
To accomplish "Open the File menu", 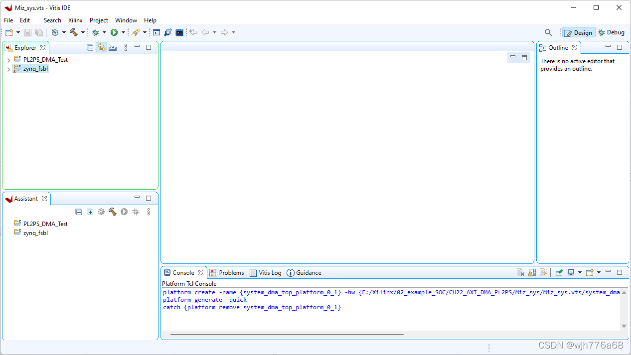I will 8,20.
